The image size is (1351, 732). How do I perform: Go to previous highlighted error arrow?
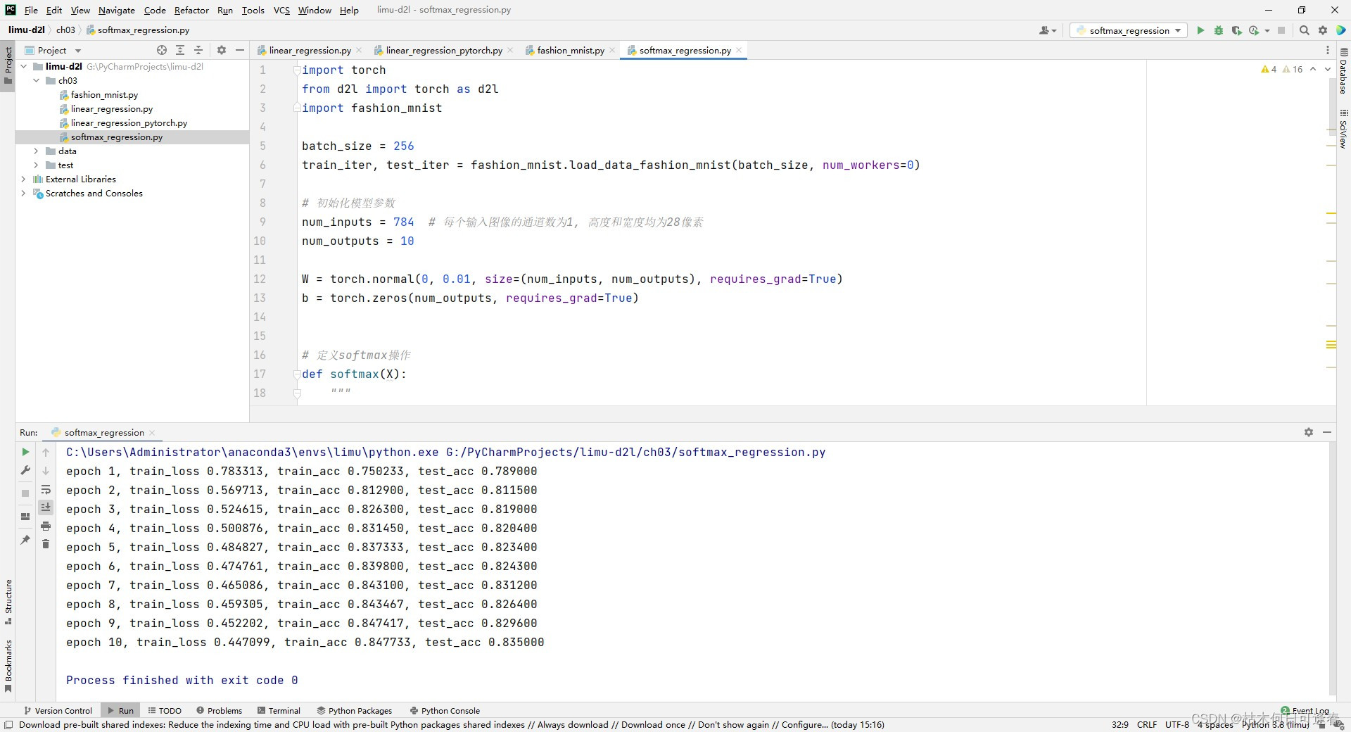click(x=1313, y=69)
